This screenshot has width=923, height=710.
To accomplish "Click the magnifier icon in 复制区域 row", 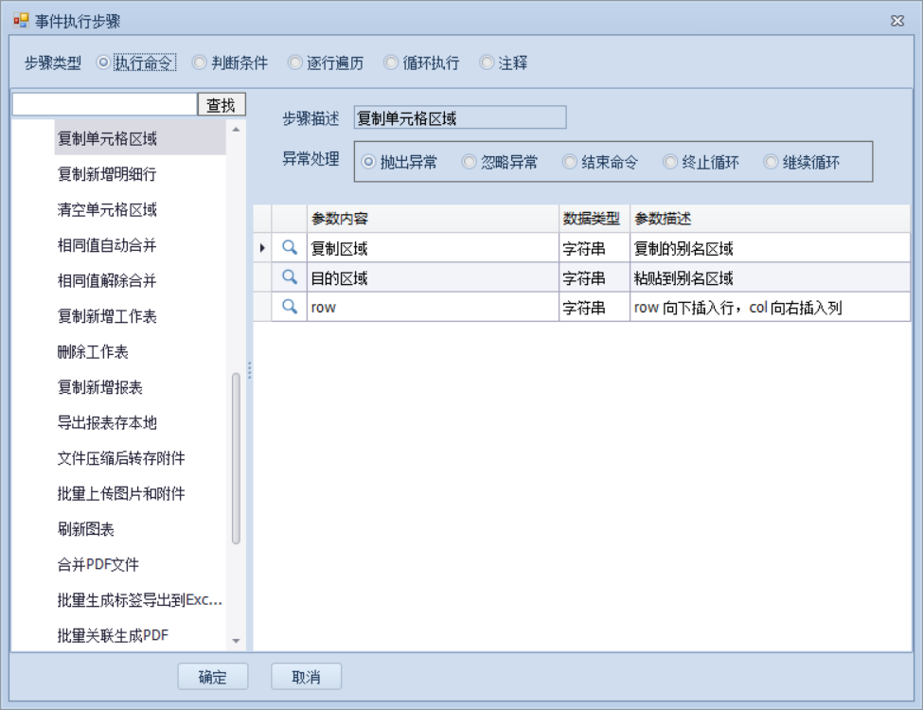I will pyautogui.click(x=290, y=249).
